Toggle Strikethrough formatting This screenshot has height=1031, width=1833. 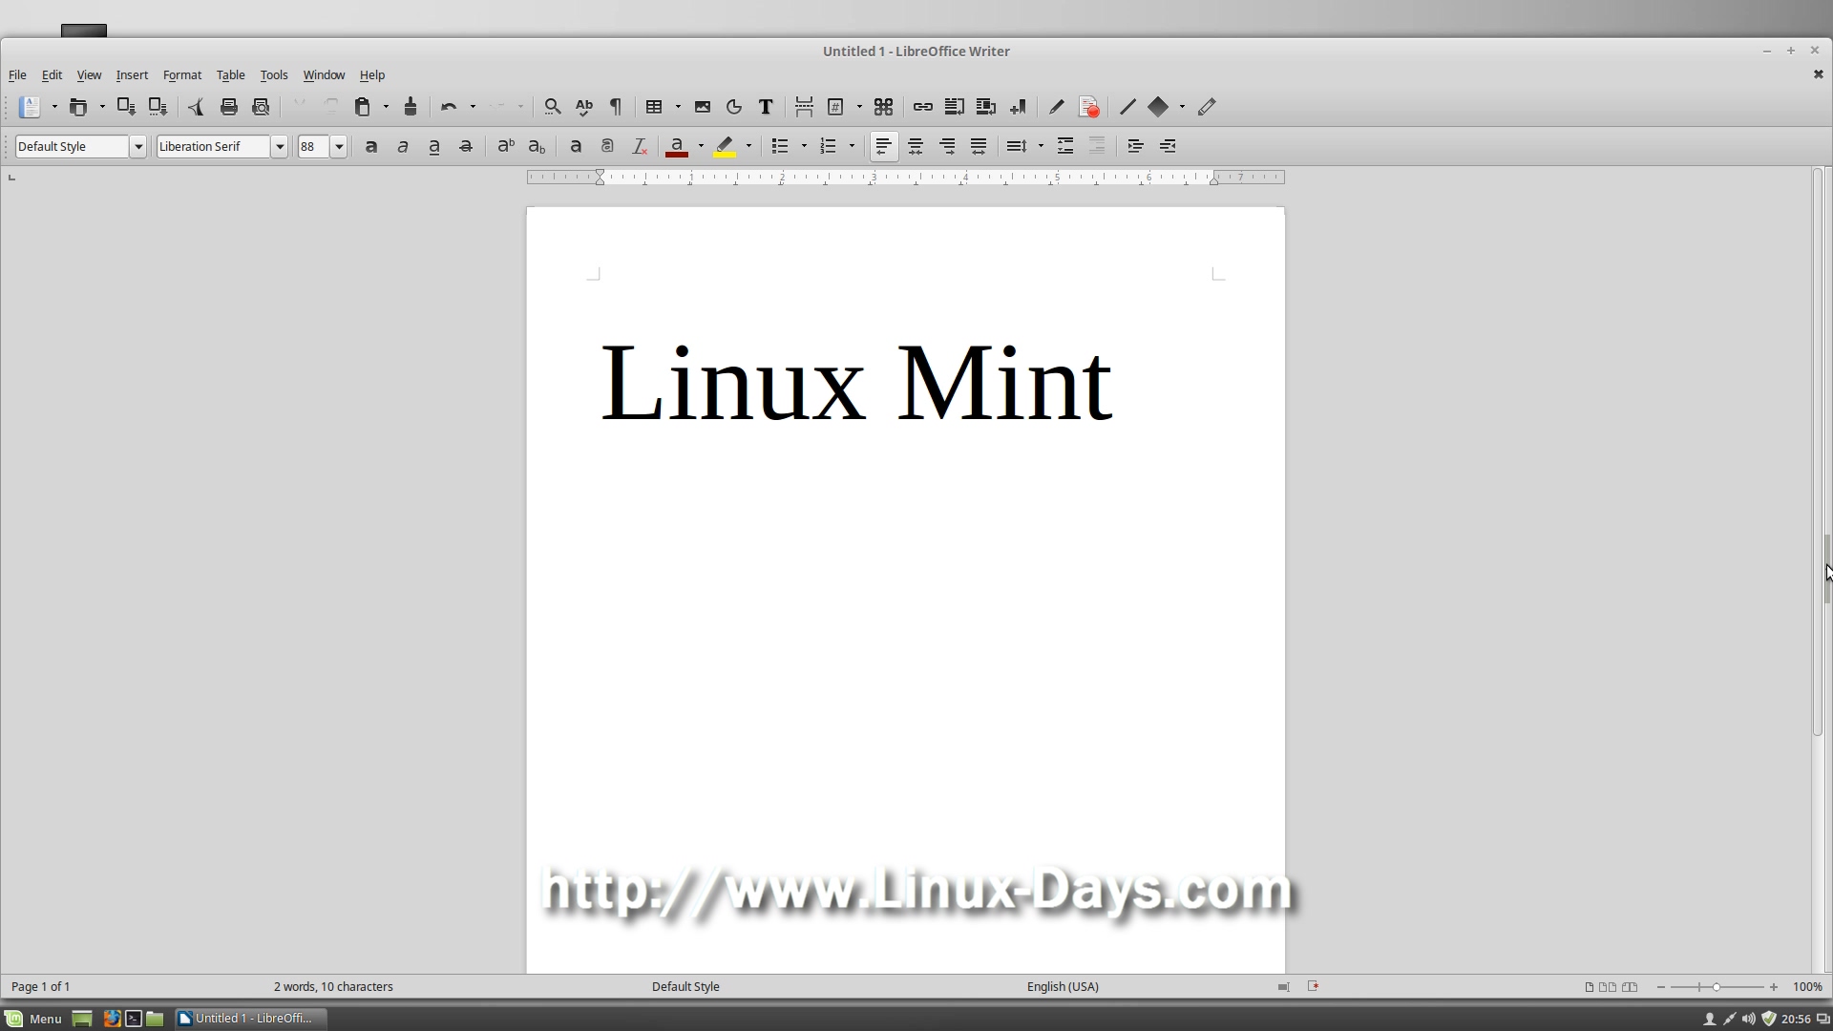click(466, 146)
